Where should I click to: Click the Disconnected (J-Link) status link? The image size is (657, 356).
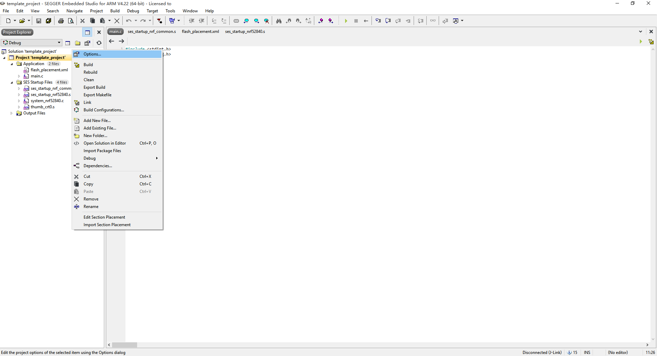542,353
